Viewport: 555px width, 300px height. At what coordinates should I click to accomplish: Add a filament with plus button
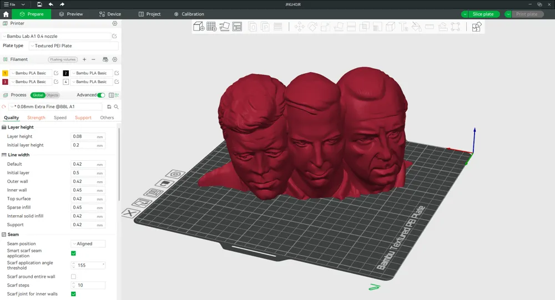(x=84, y=59)
